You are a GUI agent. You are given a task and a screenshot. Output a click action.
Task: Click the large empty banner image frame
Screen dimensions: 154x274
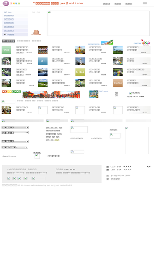point(99,23)
